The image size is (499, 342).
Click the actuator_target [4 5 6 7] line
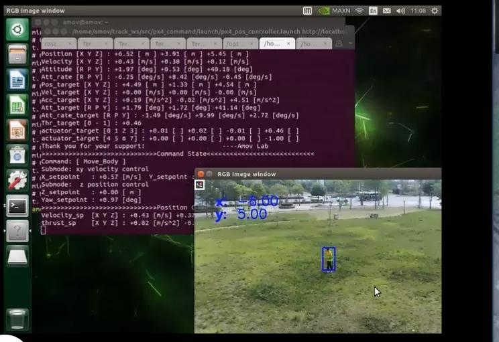(x=170, y=139)
